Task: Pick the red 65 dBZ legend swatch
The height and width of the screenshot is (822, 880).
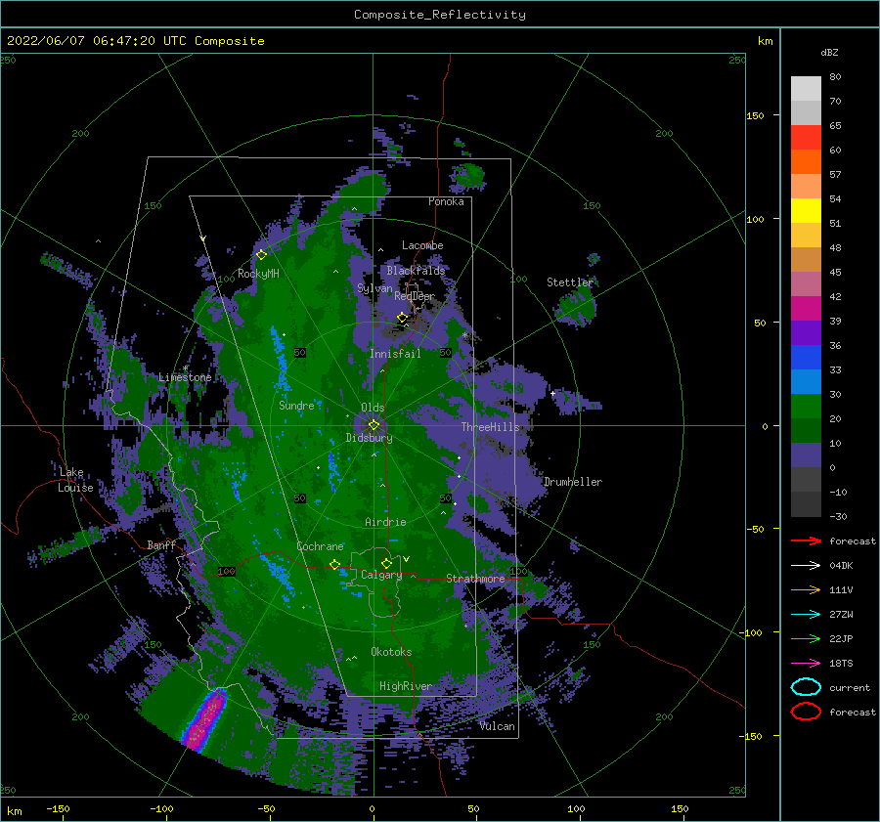Action: [806, 137]
